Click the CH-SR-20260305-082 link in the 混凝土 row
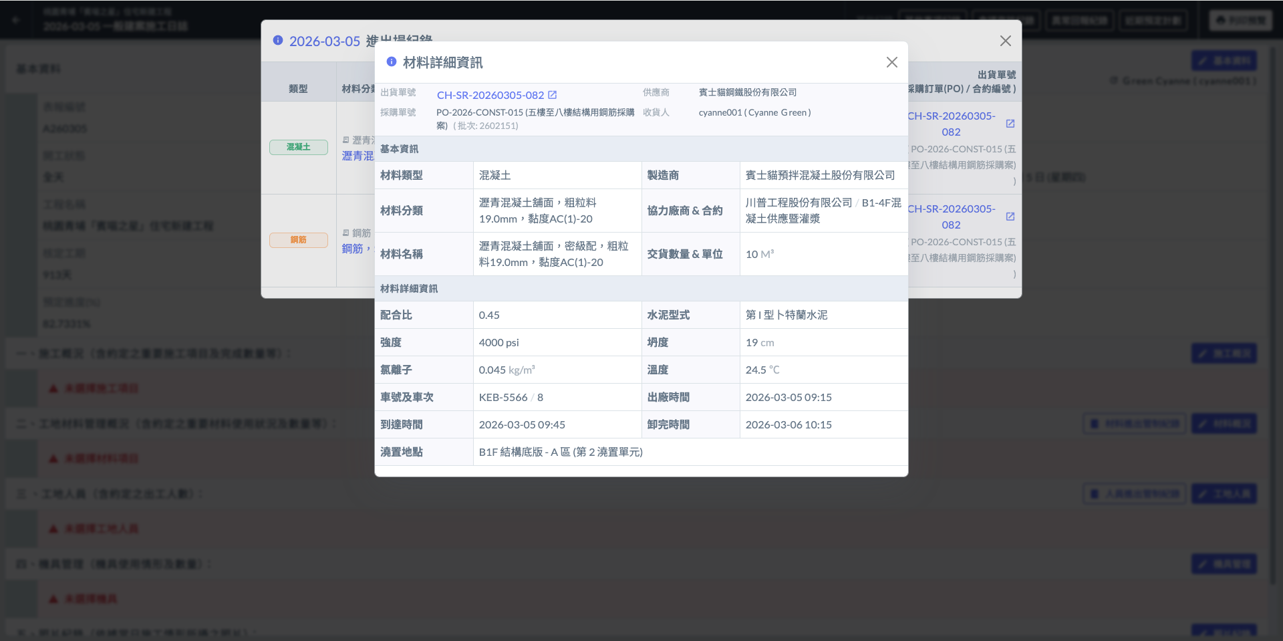Viewport: 1283px width, 641px height. (x=952, y=124)
